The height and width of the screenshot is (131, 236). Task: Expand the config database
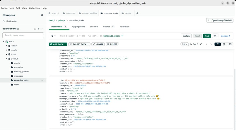coord(6,50)
